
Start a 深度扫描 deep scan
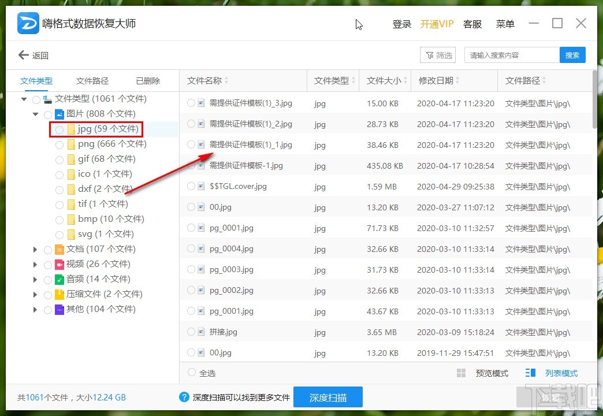(x=329, y=397)
